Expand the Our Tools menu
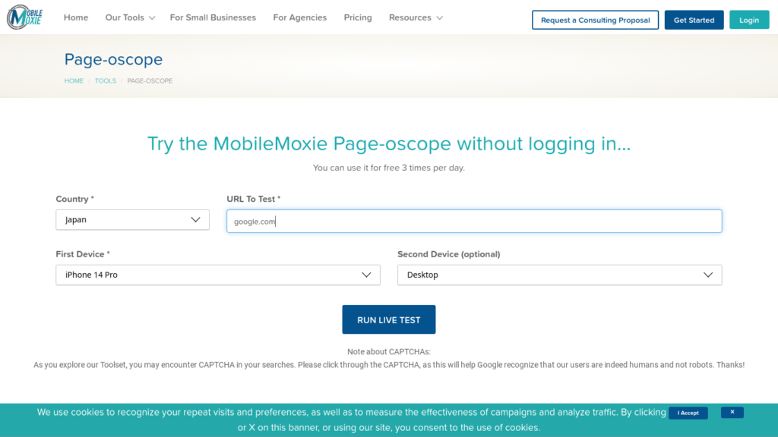This screenshot has height=437, width=778. pos(129,17)
